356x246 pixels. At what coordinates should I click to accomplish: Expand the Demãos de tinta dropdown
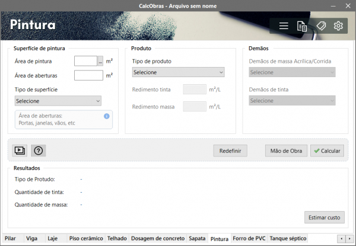pyautogui.click(x=292, y=101)
